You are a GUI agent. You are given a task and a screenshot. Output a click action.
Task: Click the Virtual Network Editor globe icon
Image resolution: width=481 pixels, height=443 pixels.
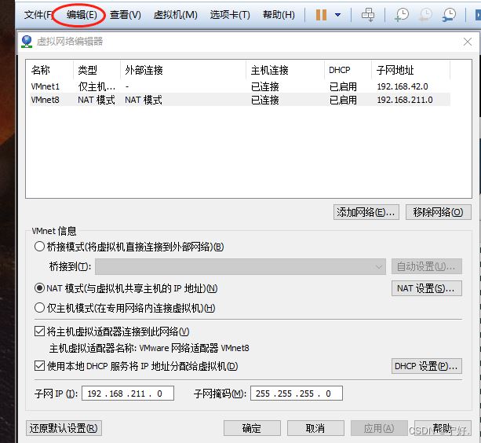click(x=27, y=42)
